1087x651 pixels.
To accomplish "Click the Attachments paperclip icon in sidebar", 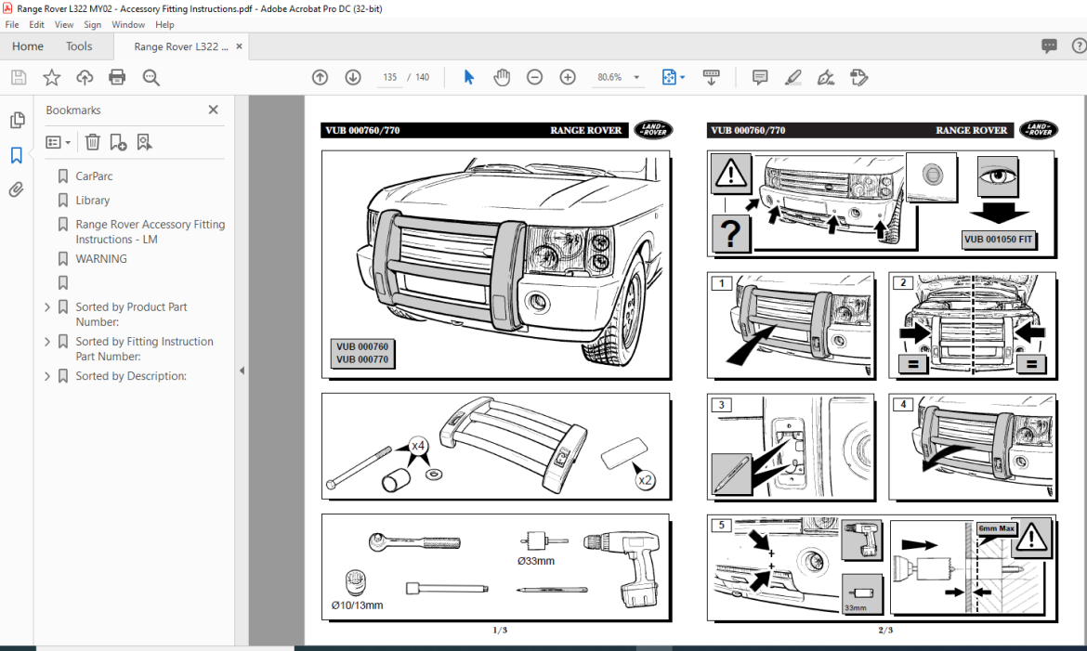I will 17,189.
